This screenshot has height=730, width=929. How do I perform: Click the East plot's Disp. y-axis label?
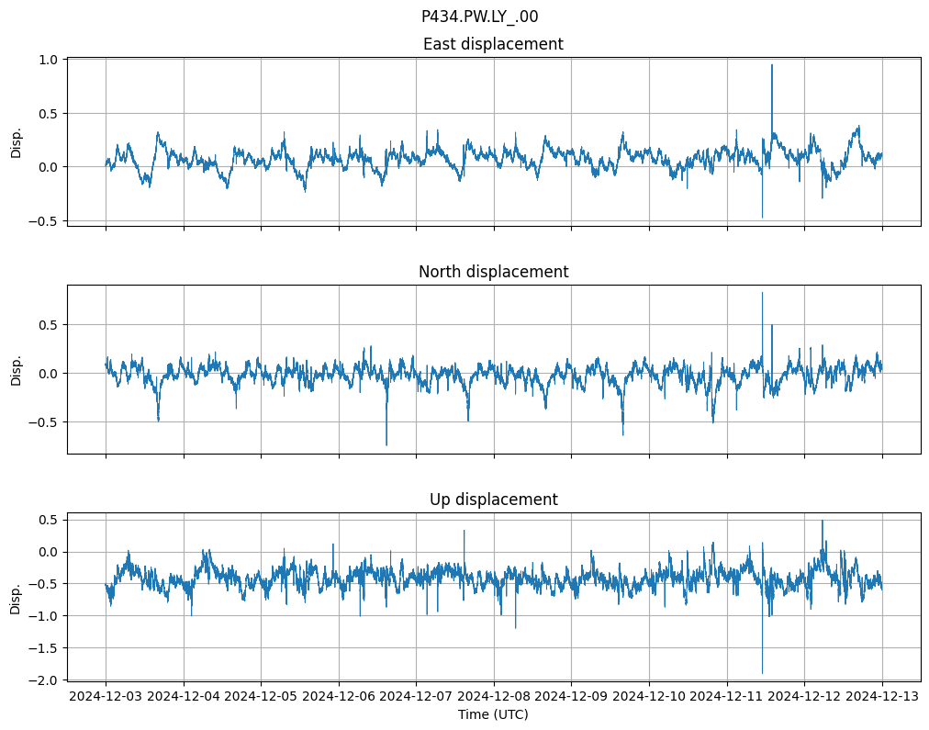[16, 141]
